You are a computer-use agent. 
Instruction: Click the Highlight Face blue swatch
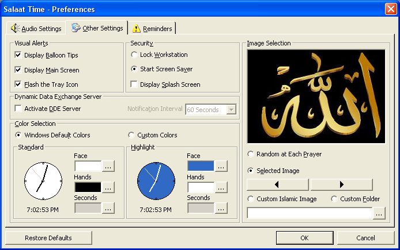[x=201, y=166]
